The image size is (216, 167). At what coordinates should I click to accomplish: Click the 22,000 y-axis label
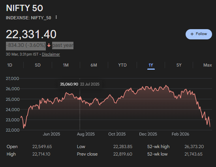[x=13, y=130]
